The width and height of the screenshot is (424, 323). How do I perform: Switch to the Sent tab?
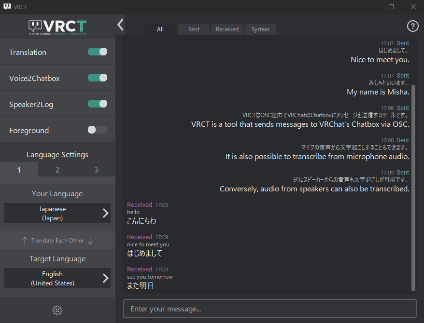193,29
